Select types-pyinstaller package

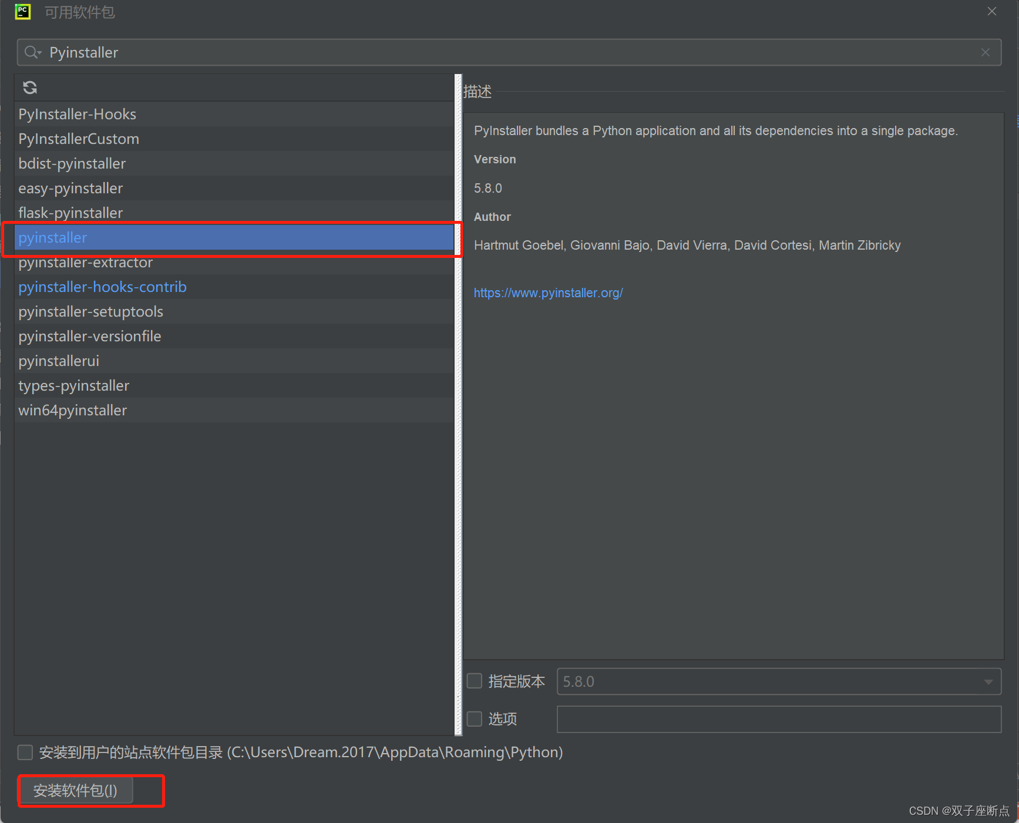coord(234,385)
